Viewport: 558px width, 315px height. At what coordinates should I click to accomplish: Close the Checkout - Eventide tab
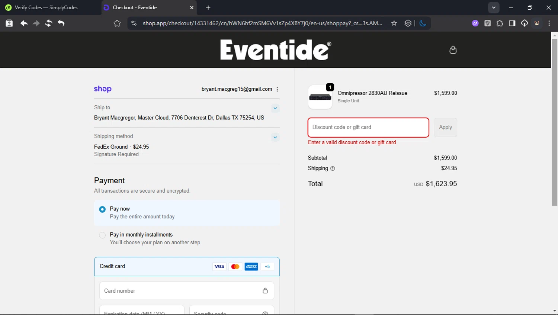click(x=192, y=7)
